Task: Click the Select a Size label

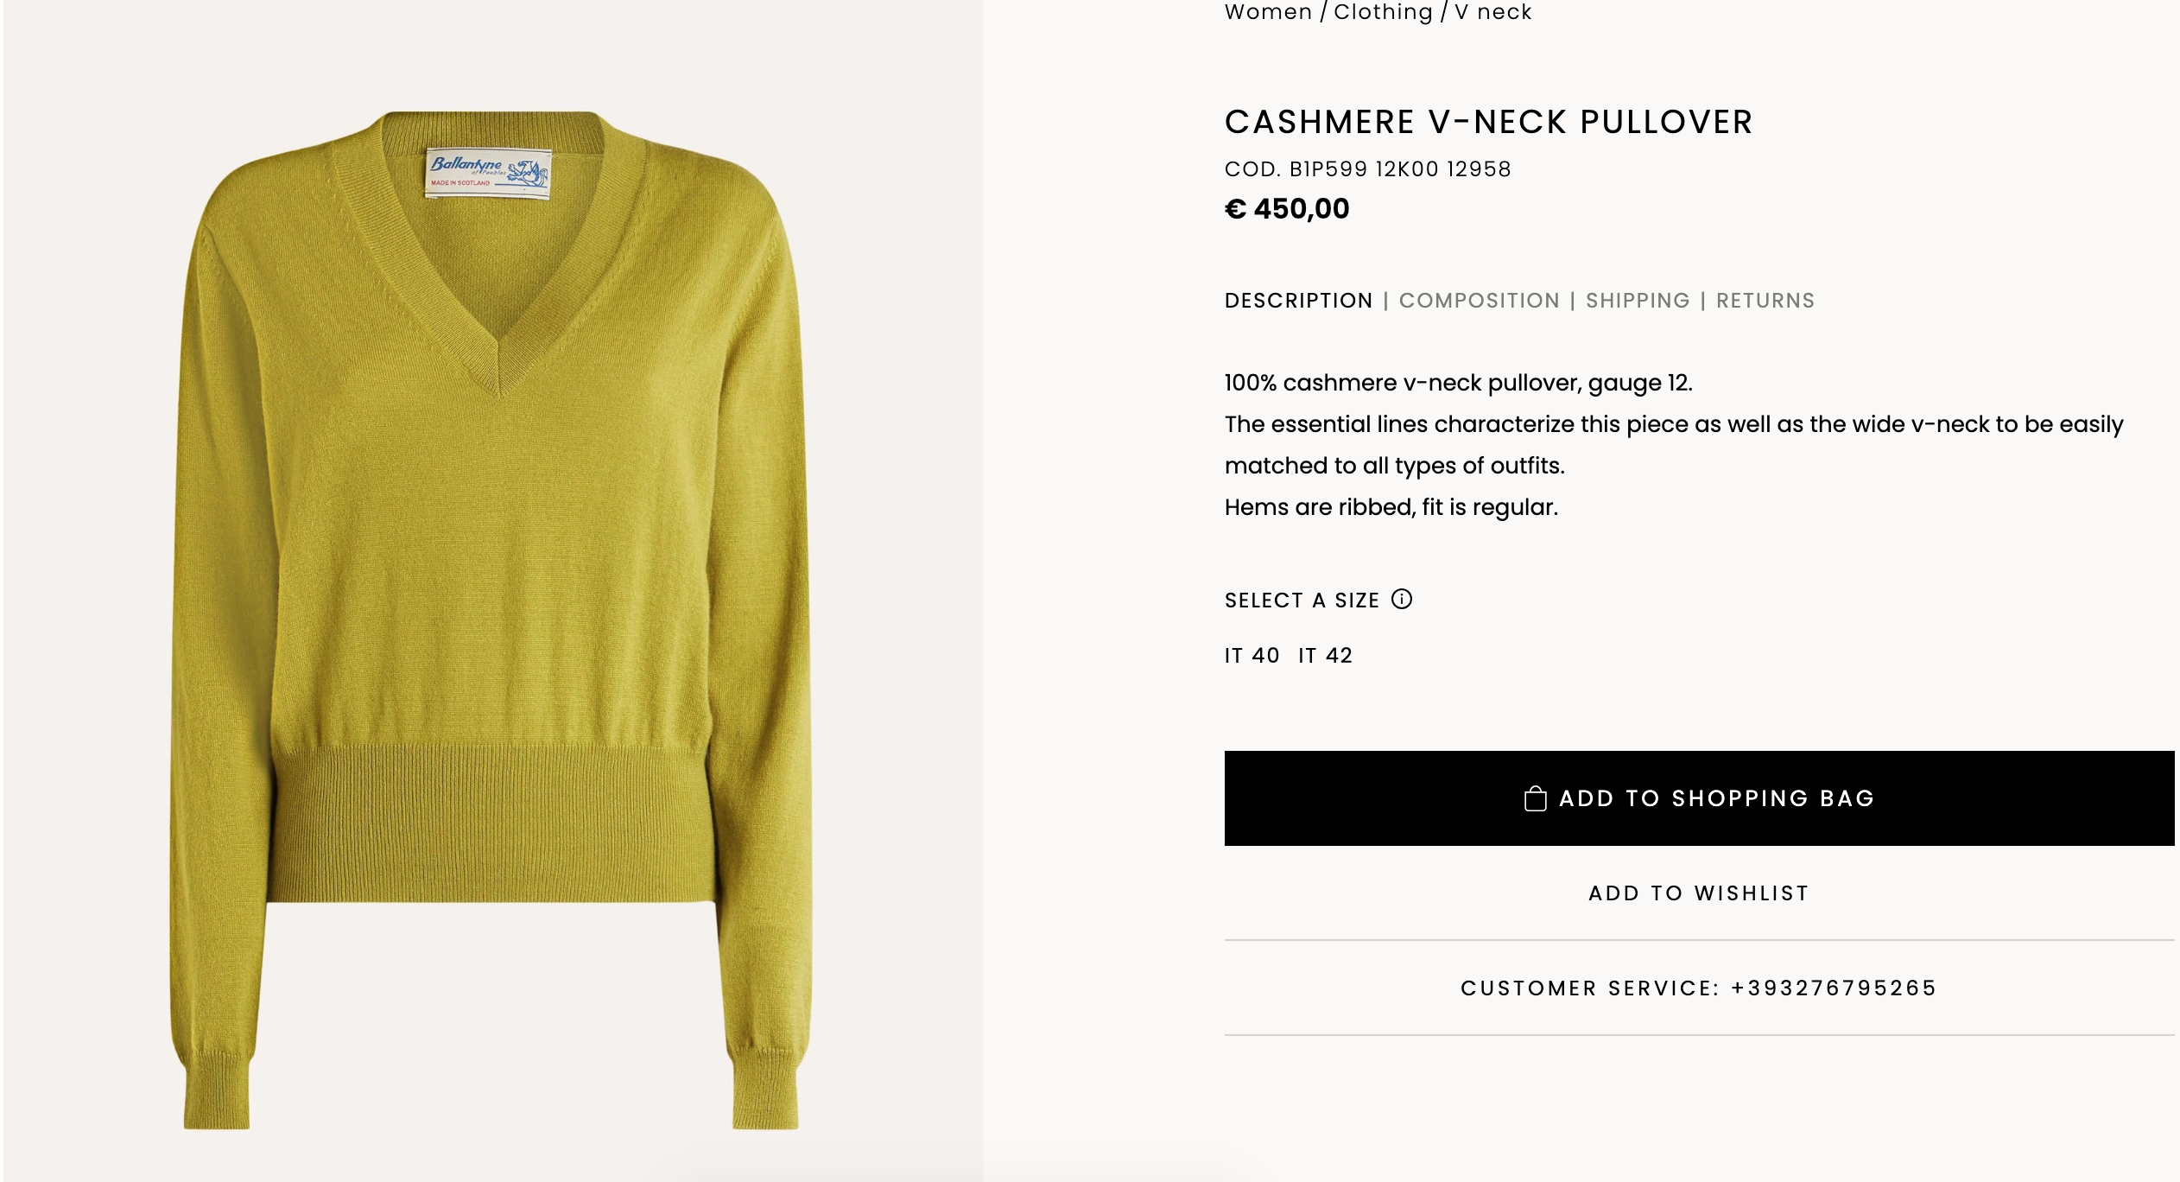Action: [1302, 601]
